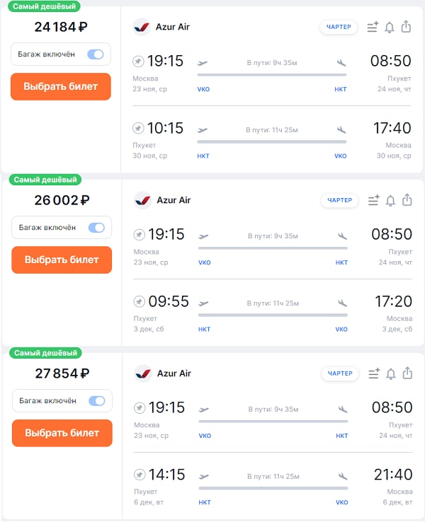
Task: Add 26 002 ₽ ticket to favorites list
Action: point(373,201)
